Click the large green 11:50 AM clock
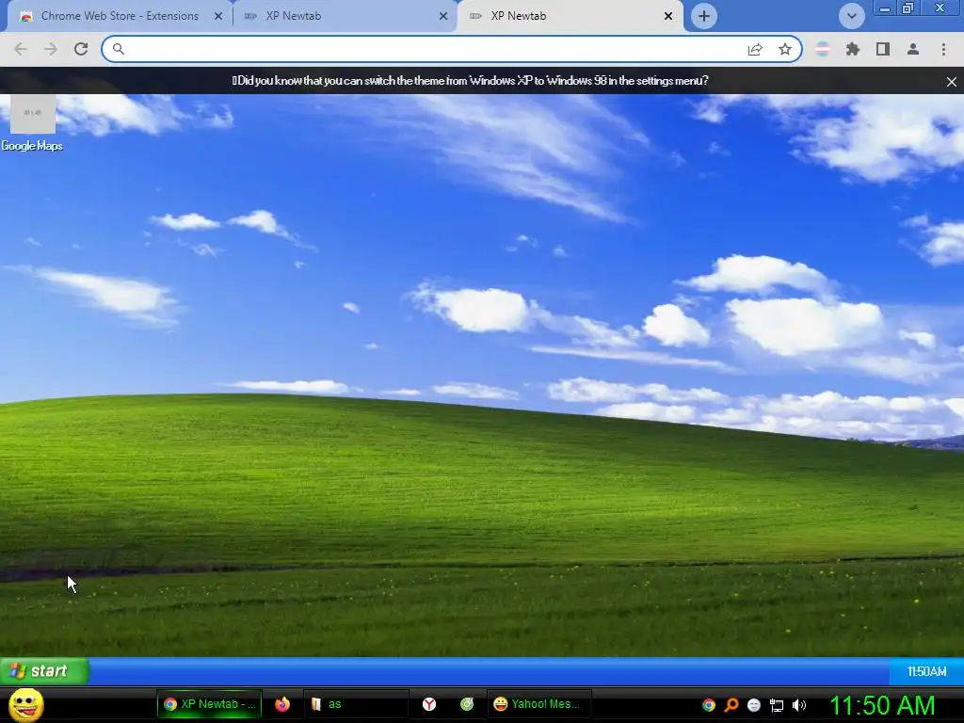Viewport: 964px width, 723px height. pyautogui.click(x=882, y=705)
